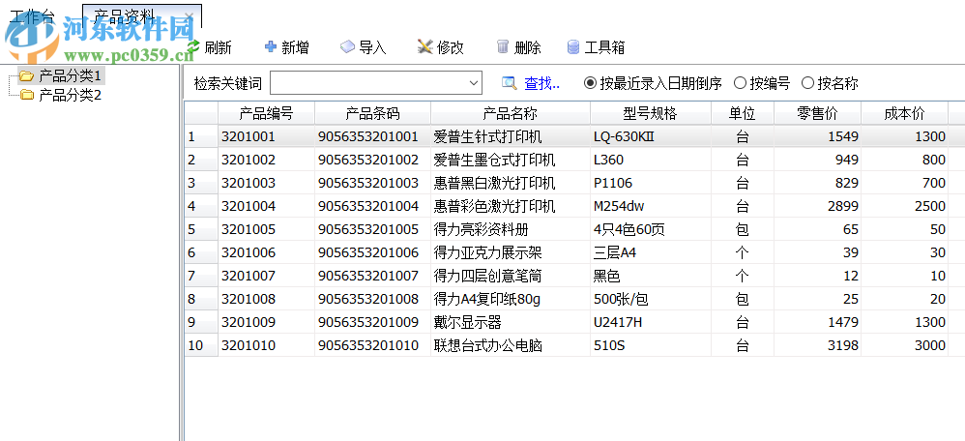Click the 产品名称 column header
This screenshot has height=441, width=965.
pyautogui.click(x=511, y=113)
